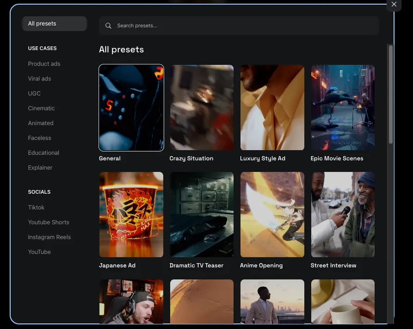
Task: Open the Product ads category
Action: (x=44, y=64)
